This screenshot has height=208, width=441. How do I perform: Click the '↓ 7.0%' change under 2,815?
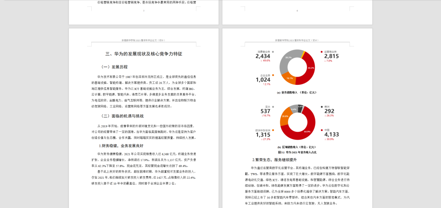[328, 61]
